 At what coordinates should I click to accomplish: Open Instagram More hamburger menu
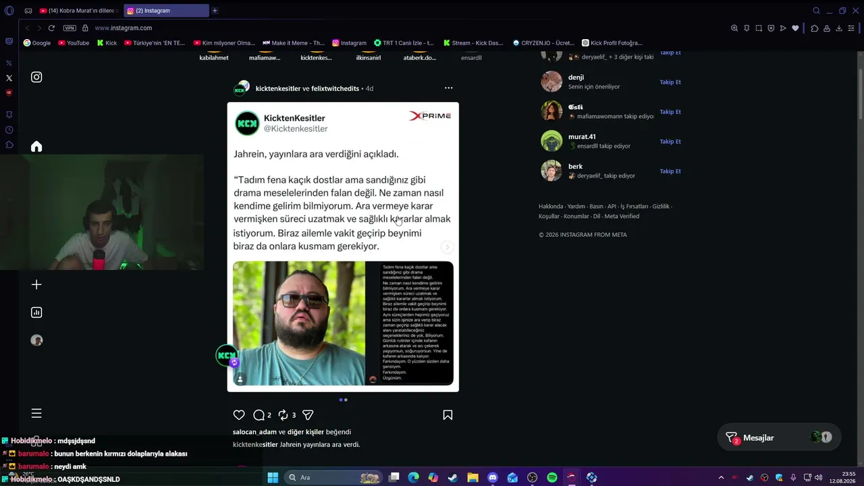(x=36, y=413)
